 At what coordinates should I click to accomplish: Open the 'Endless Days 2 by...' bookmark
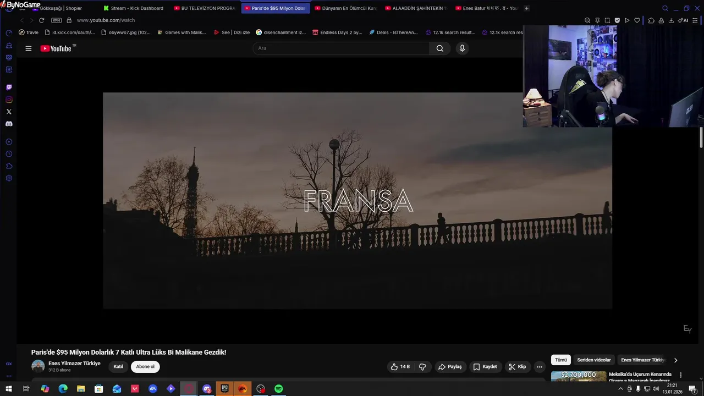tap(337, 32)
